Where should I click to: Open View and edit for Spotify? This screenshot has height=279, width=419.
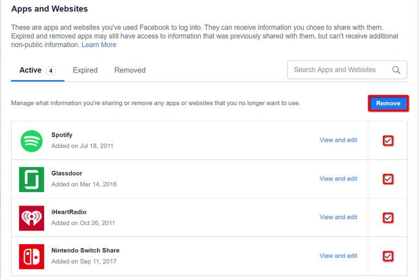coord(338,140)
